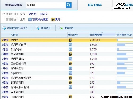Add keyword 返利网可信吗 via <添加
This screenshot has height=99, width=133.
pos(5,45)
